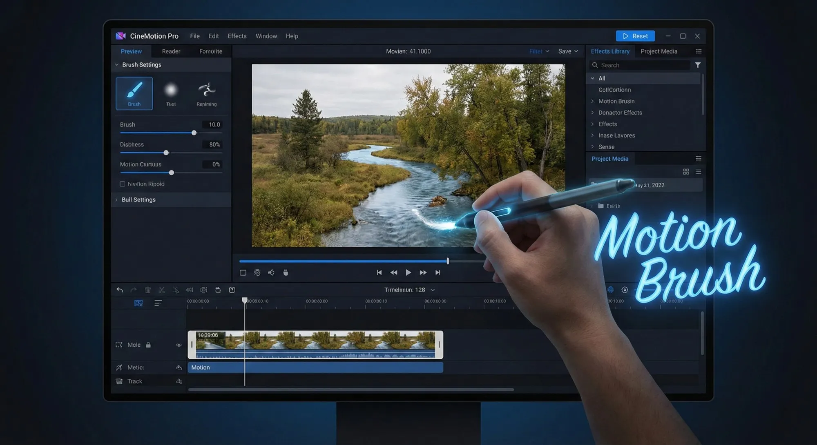
Task: Click the Undo icon above the timeline
Action: click(119, 290)
